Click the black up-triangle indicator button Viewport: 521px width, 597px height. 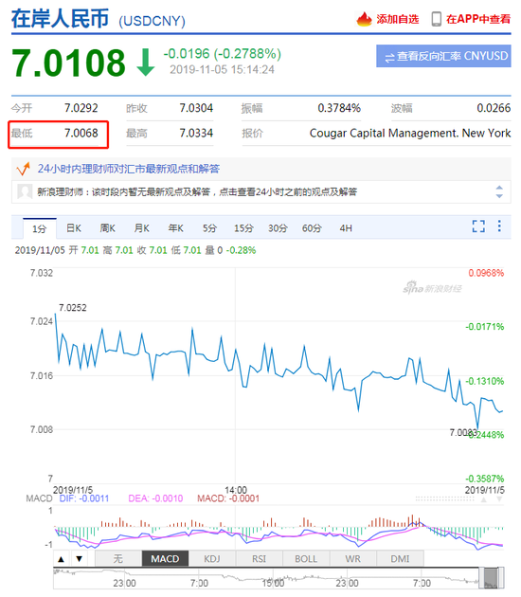61,558
